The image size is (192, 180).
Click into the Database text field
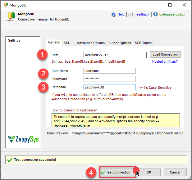point(109,87)
